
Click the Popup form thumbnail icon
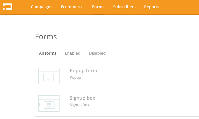(x=49, y=76)
